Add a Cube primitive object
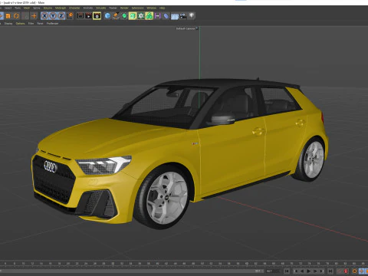 (107, 16)
